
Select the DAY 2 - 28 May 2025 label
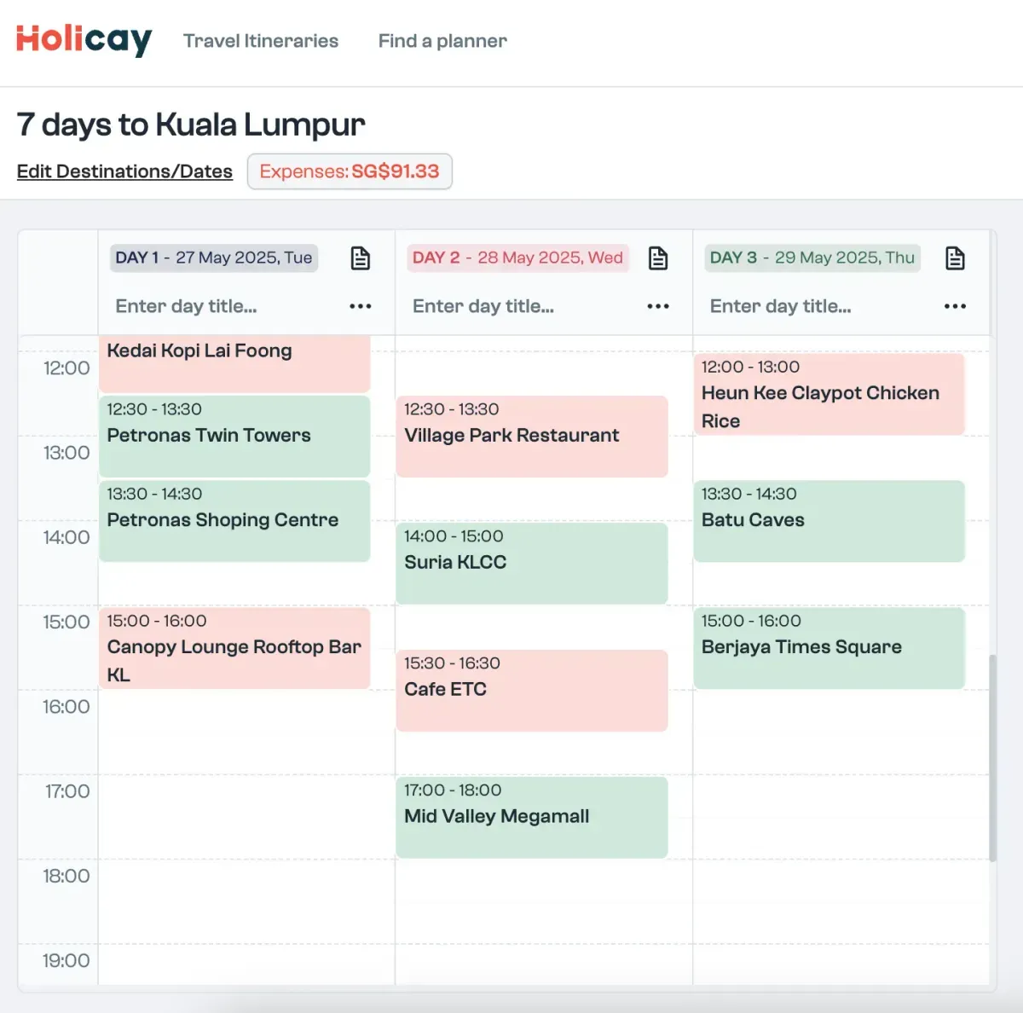click(x=517, y=258)
